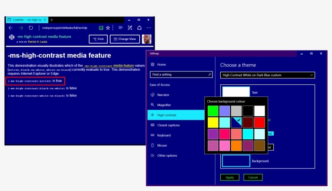The width and height of the screenshot is (332, 191).
Task: Click the browser back arrow
Action: coord(11,28)
